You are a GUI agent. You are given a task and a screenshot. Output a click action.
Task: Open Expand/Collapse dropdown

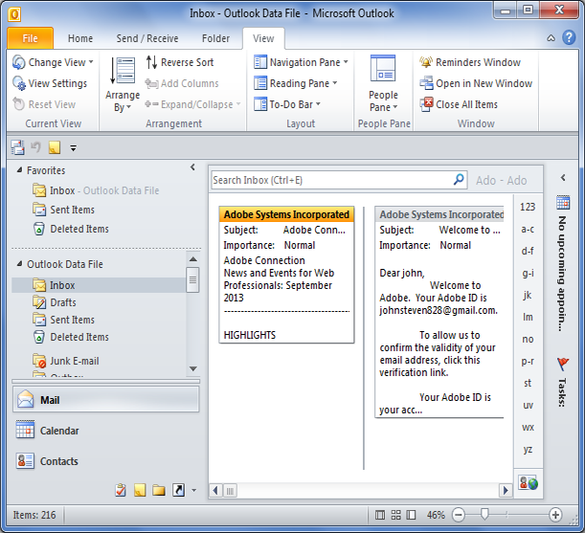(x=192, y=104)
